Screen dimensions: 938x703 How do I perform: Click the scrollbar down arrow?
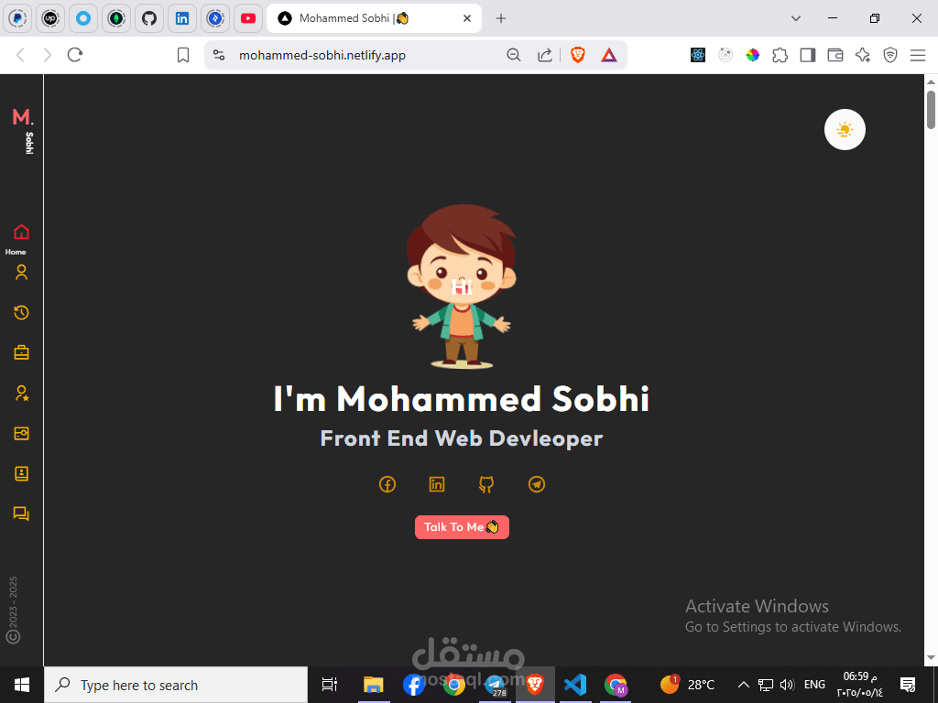click(x=931, y=659)
